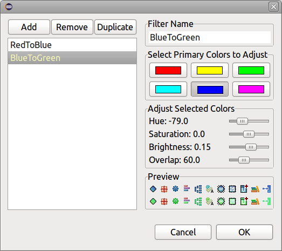This screenshot has height=251, width=282.
Task: Click the Brightness slider handle
Action: (251, 147)
